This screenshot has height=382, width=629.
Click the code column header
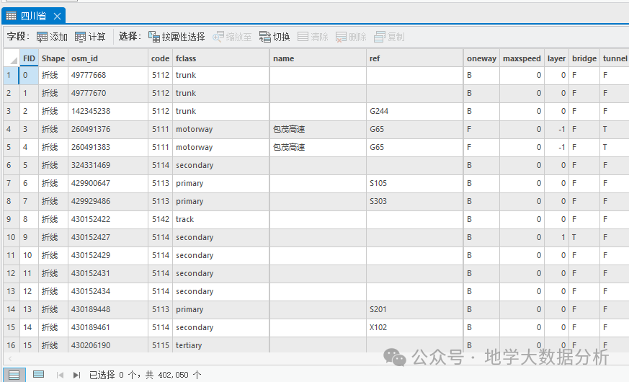coord(161,58)
